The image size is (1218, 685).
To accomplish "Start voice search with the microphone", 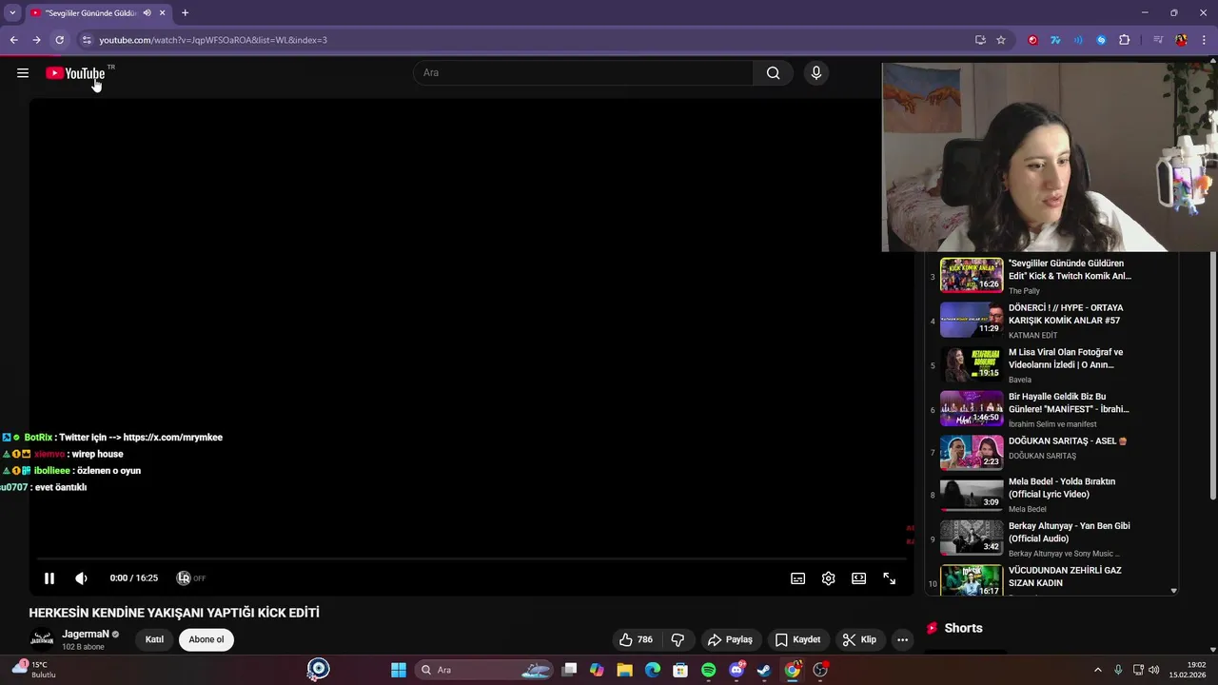I will pos(815,73).
